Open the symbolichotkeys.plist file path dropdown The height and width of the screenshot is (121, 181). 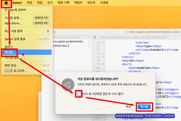coord(134,37)
